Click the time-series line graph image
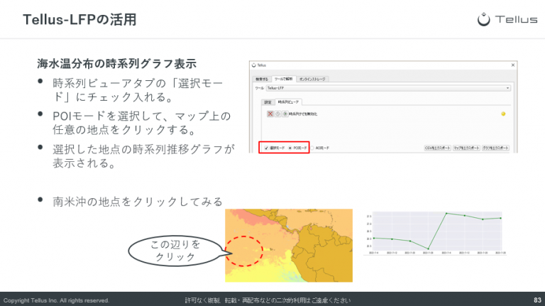545x306 pixels. 435,234
